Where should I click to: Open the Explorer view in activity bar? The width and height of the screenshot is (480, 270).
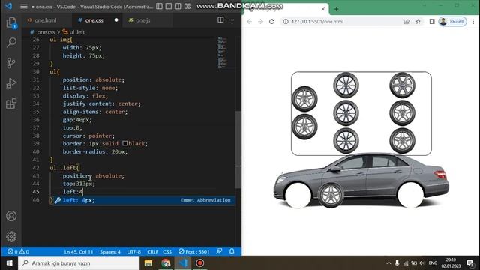[x=11, y=22]
